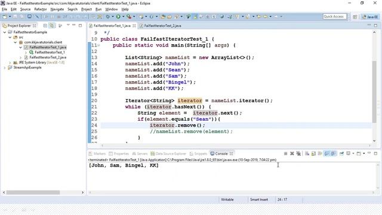Close the Console tab
382x215 pixels.
[x=231, y=153]
